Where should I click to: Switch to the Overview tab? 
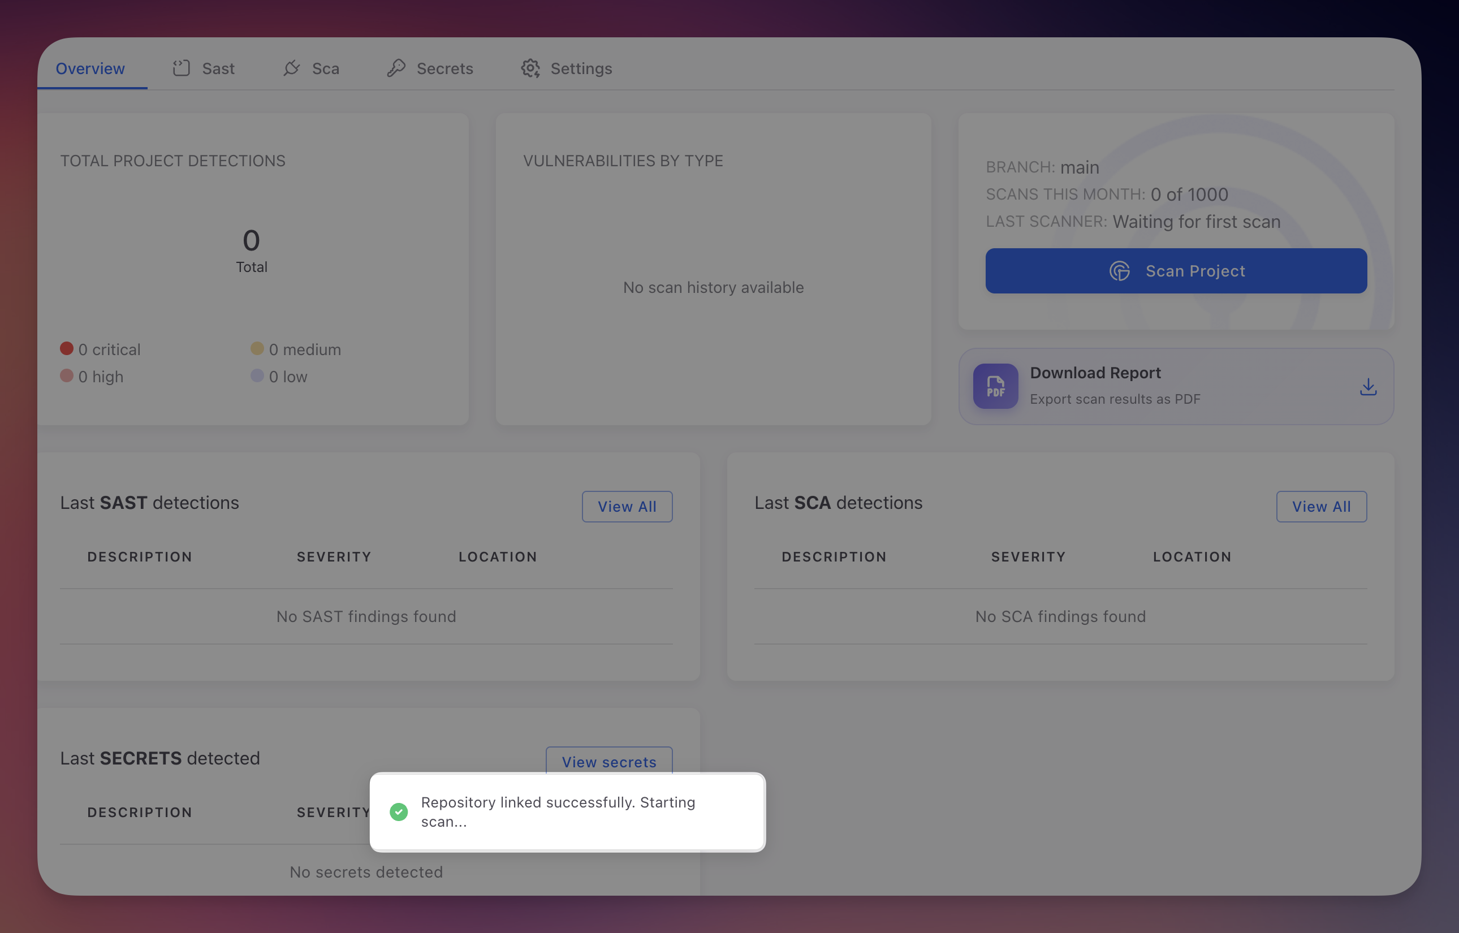pyautogui.click(x=90, y=68)
